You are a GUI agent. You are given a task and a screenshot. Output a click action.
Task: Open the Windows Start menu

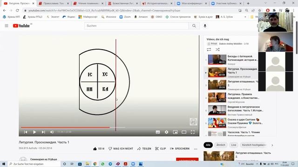click(x=4, y=164)
